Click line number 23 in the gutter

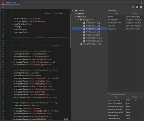coord(3,70)
